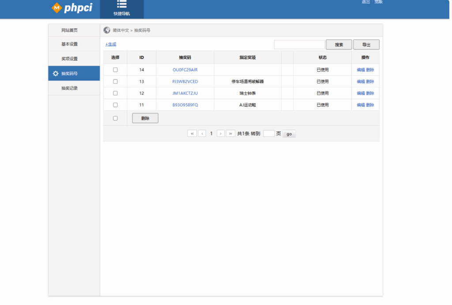The image size is (452, 305).
Task: Go to the previous page with ‹
Action: [x=202, y=134]
